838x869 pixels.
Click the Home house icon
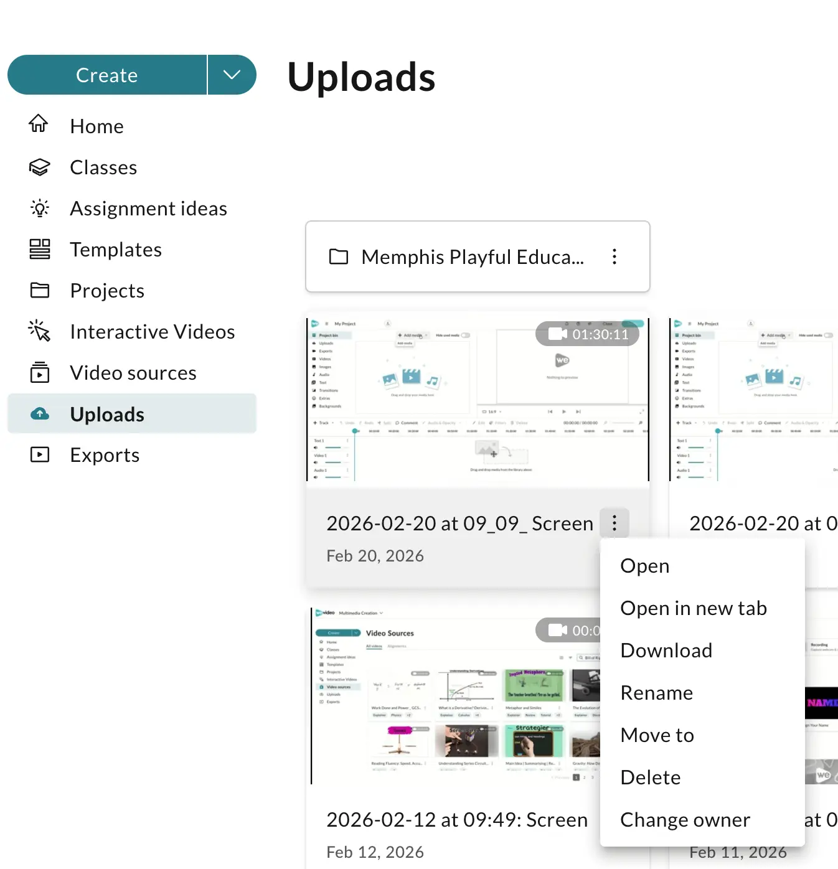pos(39,124)
